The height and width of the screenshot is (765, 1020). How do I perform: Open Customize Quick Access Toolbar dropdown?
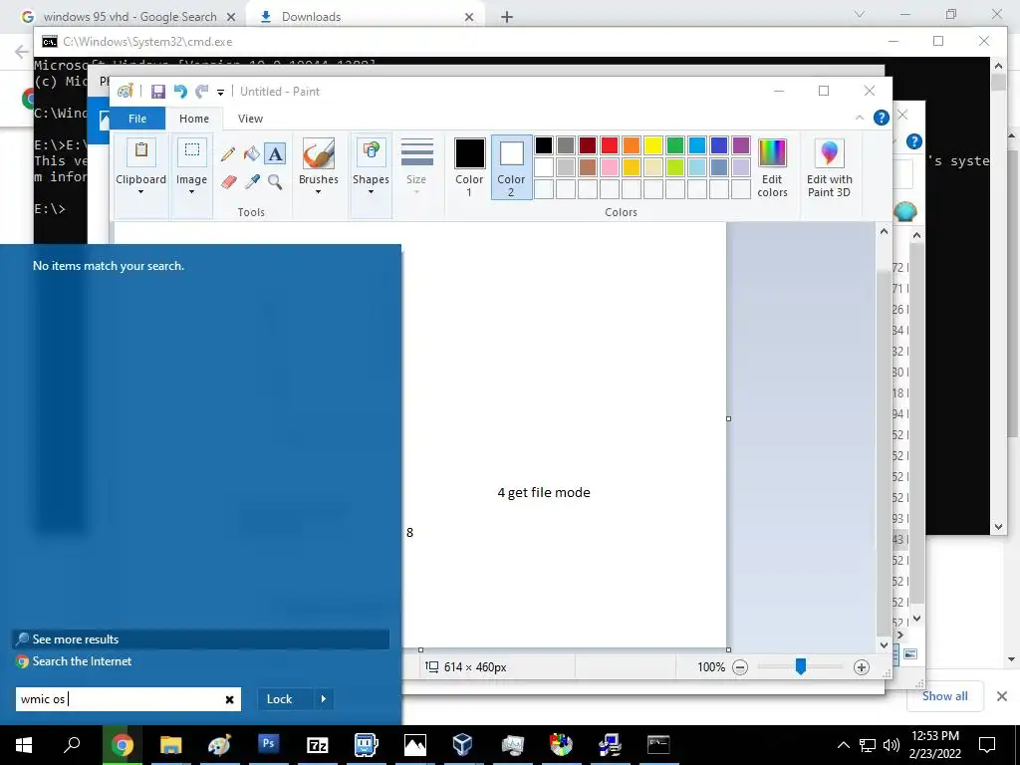[220, 93]
